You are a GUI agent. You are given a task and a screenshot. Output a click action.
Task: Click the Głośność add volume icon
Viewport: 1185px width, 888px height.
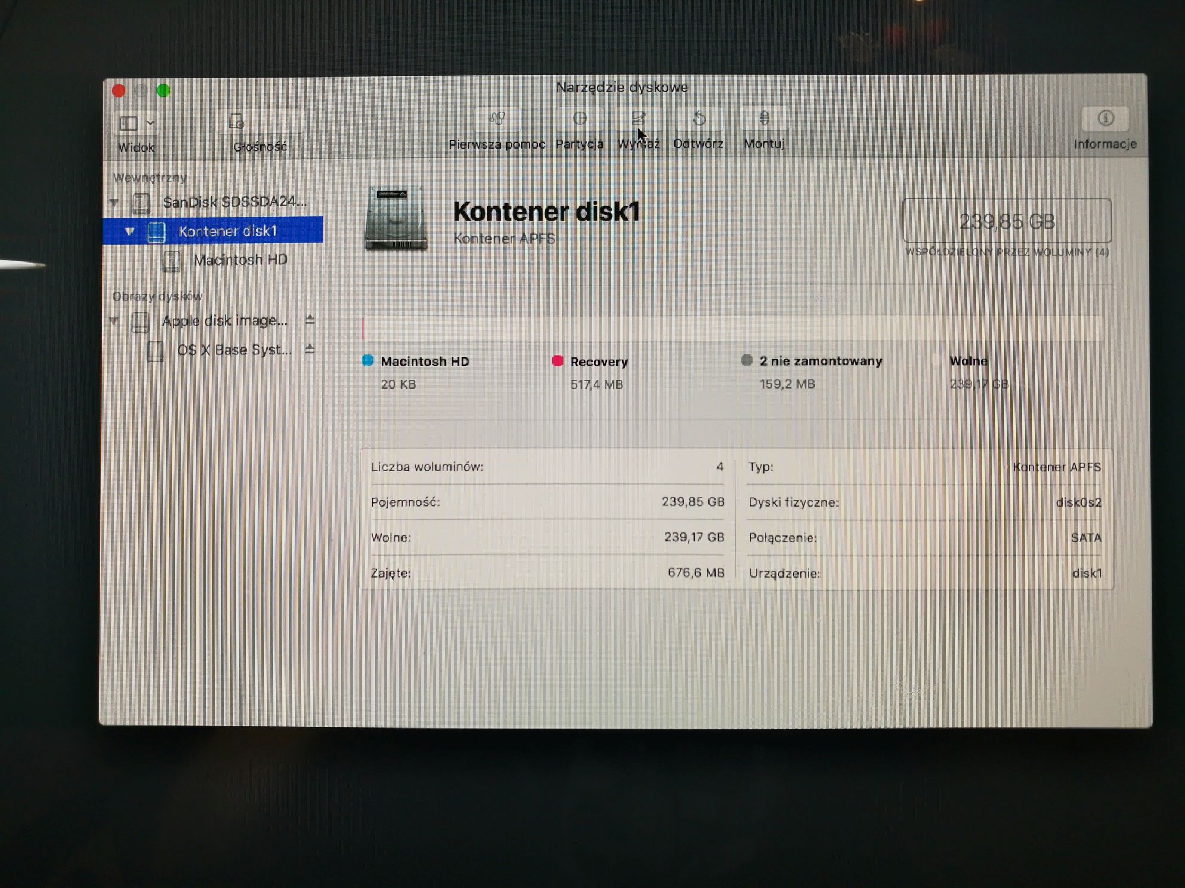pyautogui.click(x=238, y=122)
